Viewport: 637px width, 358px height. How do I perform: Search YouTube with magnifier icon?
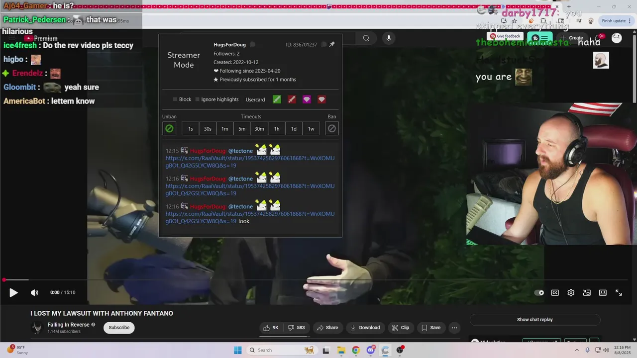[366, 38]
